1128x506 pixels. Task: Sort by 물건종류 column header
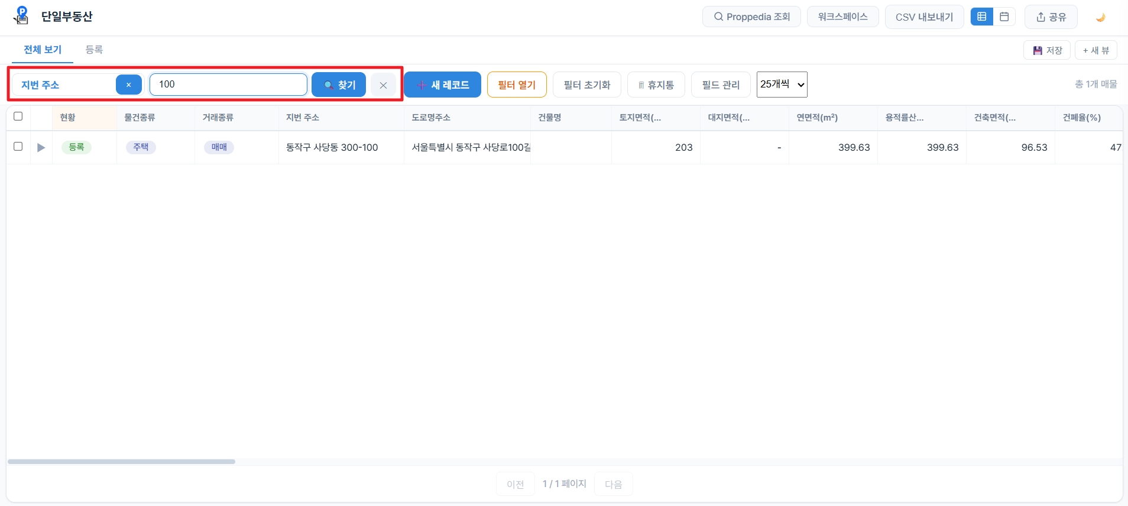click(x=155, y=118)
